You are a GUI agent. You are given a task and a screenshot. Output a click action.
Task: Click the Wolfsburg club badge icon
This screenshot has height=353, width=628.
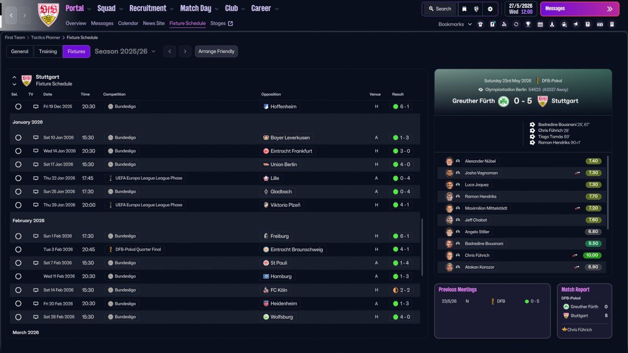[266, 317]
